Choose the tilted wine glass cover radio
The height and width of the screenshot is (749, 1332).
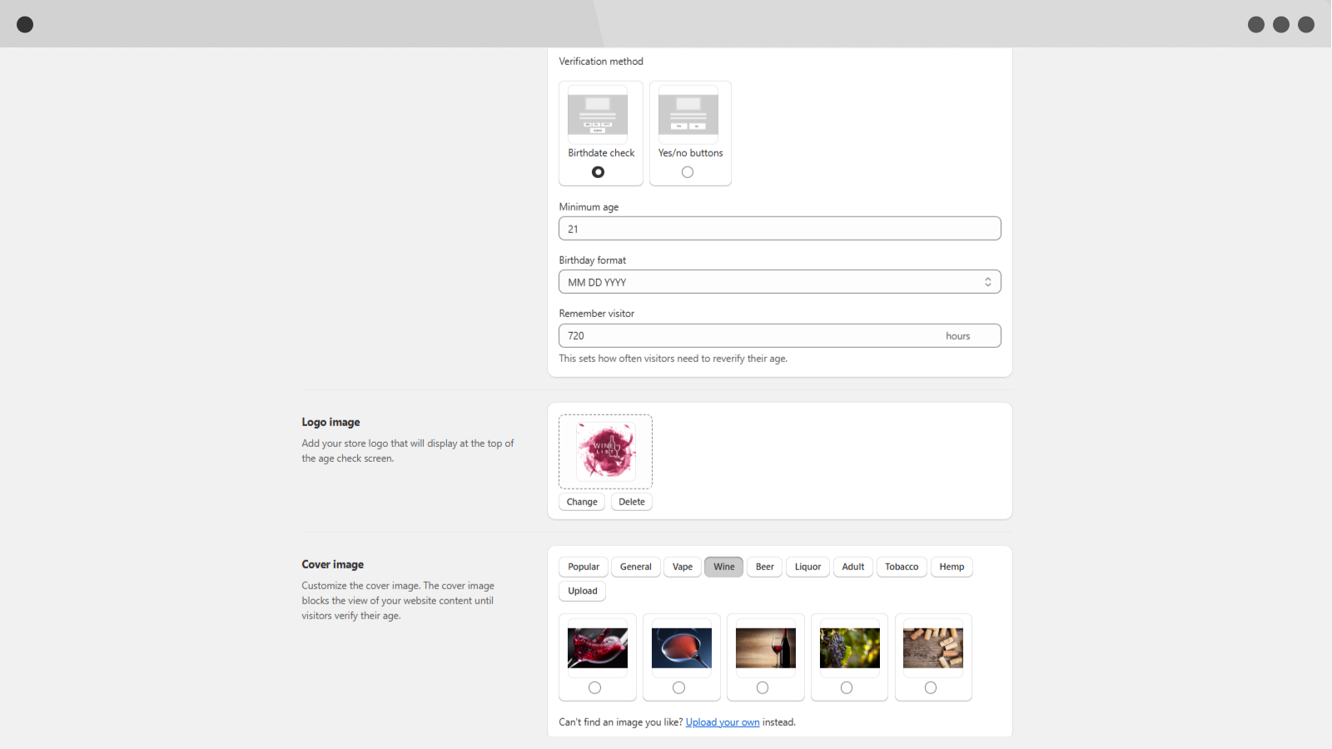click(x=678, y=687)
